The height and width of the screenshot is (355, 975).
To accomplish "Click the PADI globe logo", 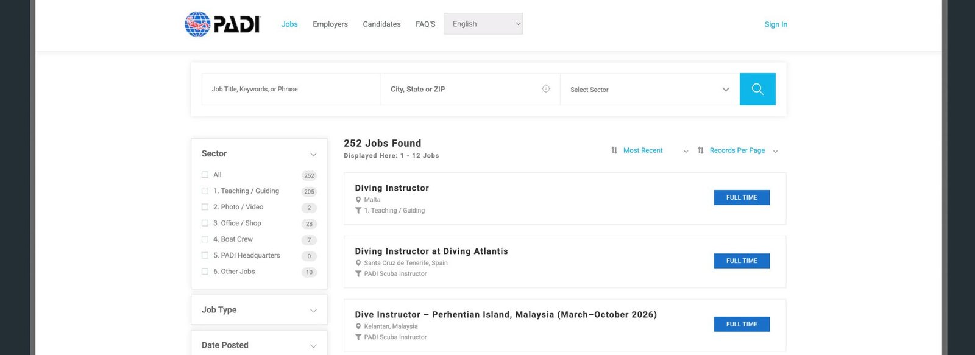I will pyautogui.click(x=197, y=24).
